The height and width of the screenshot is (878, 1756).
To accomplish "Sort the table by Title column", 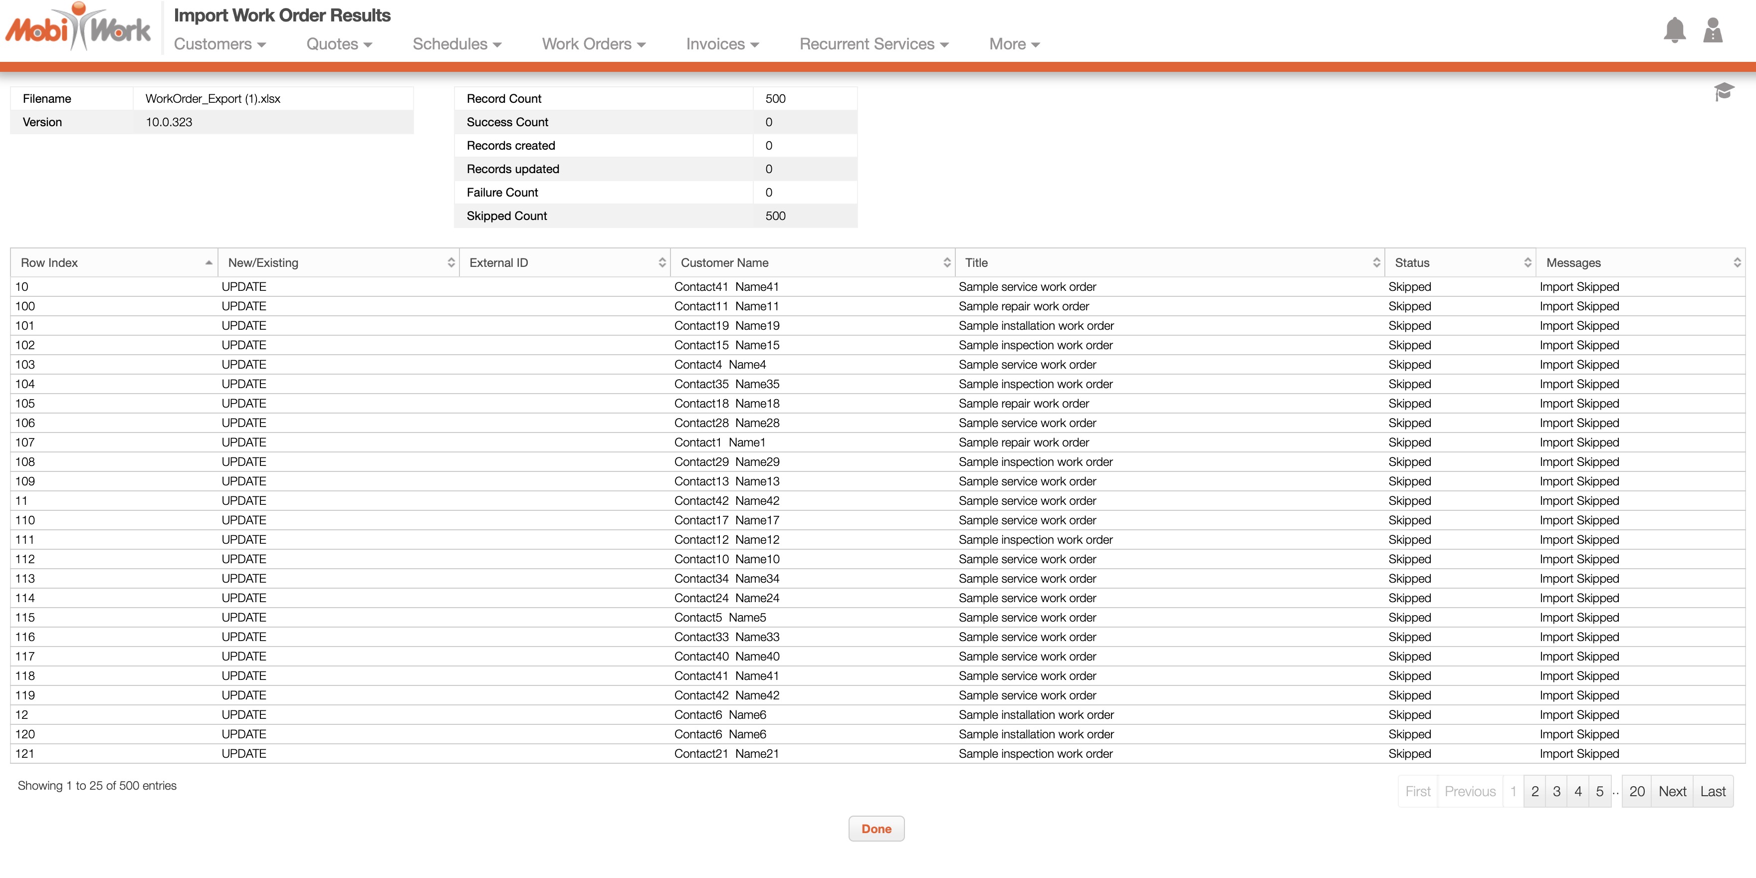I will (1376, 263).
